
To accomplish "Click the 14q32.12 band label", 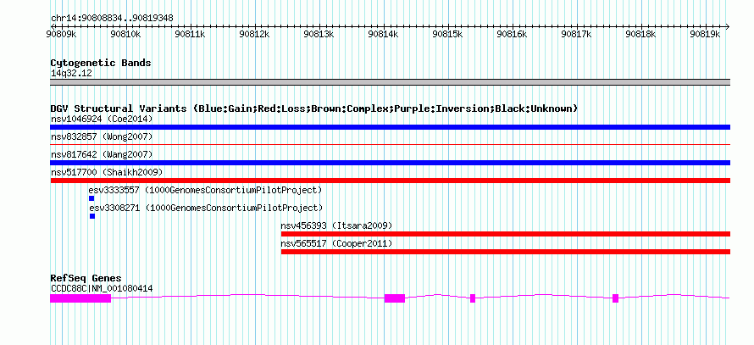I will 71,74.
